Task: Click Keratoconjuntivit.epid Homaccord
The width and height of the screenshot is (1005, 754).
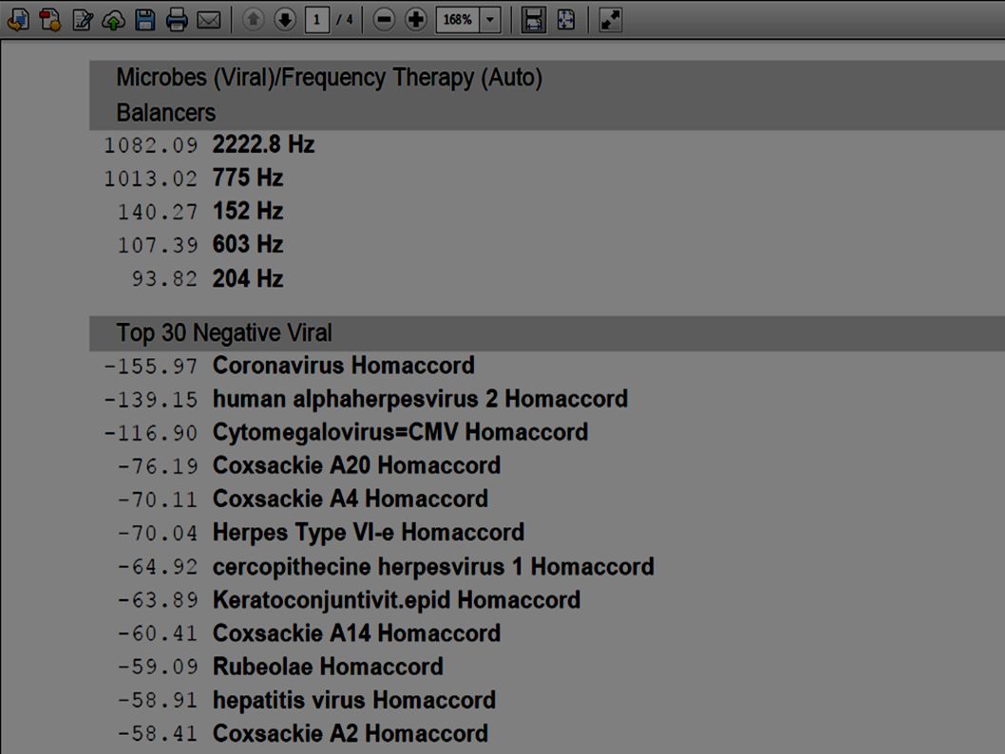Action: pyautogui.click(x=397, y=599)
